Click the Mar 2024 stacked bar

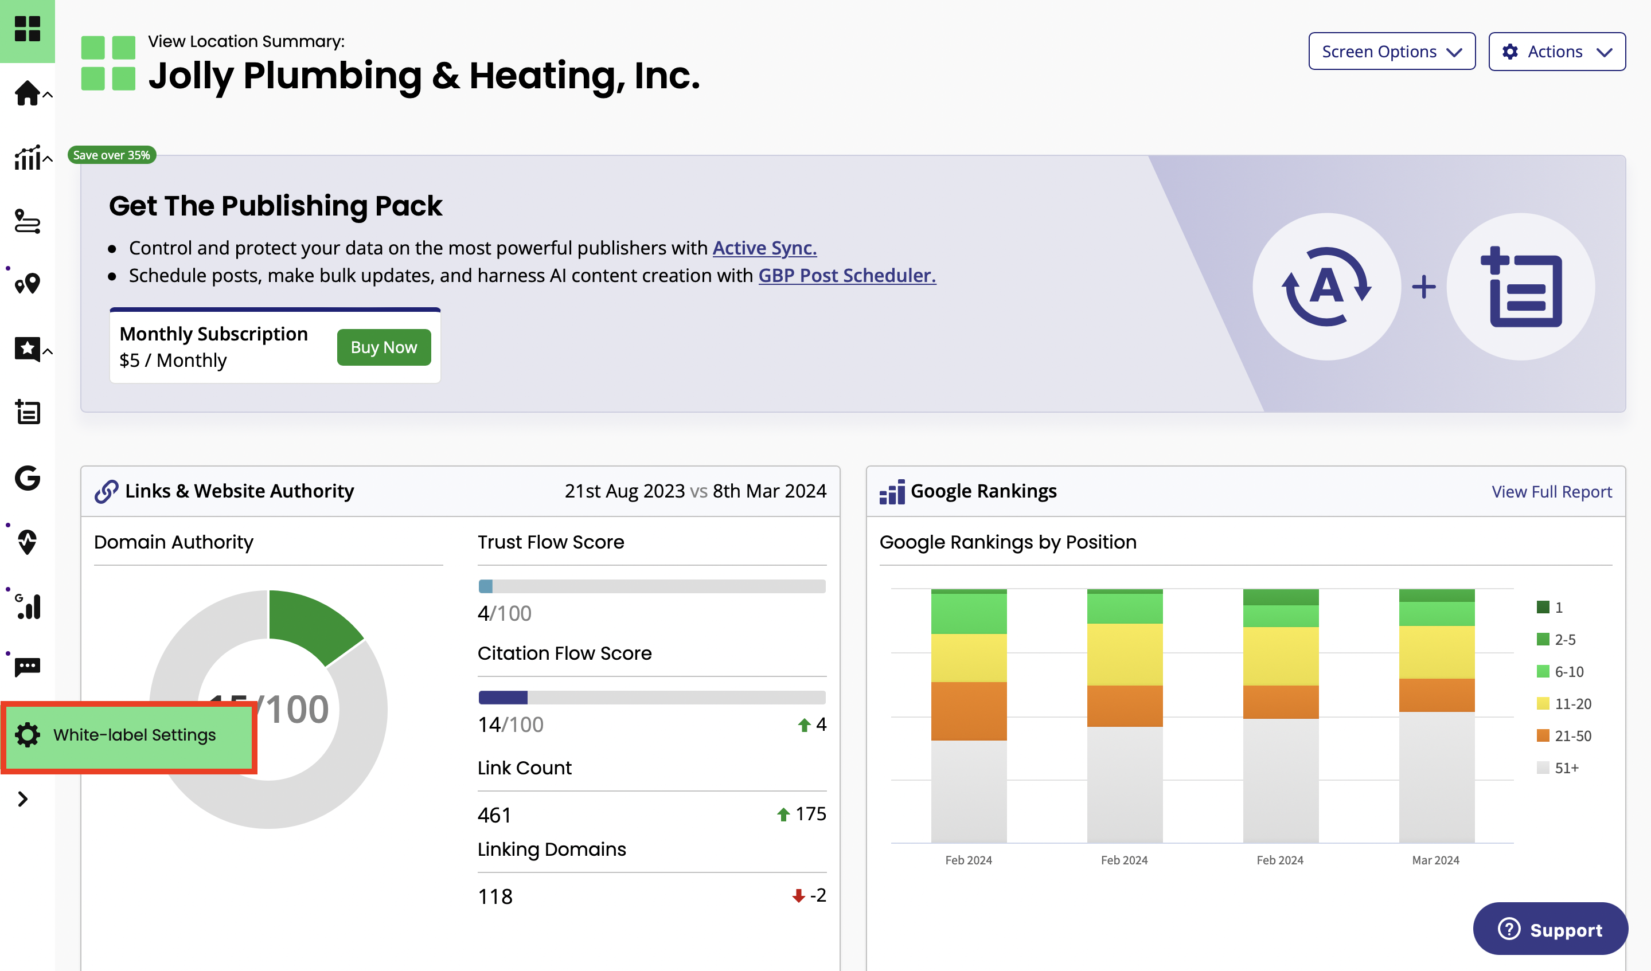1436,715
